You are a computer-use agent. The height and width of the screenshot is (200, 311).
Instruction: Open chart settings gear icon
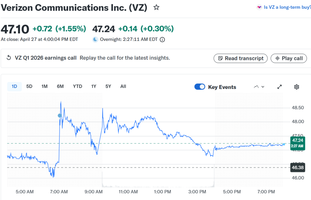point(297,87)
